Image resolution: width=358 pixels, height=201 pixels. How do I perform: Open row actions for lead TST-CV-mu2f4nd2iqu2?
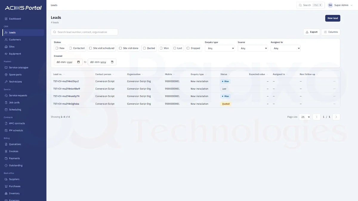(334, 81)
